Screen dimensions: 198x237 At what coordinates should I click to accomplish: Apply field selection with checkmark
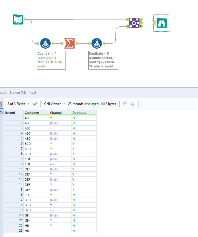coord(35,104)
